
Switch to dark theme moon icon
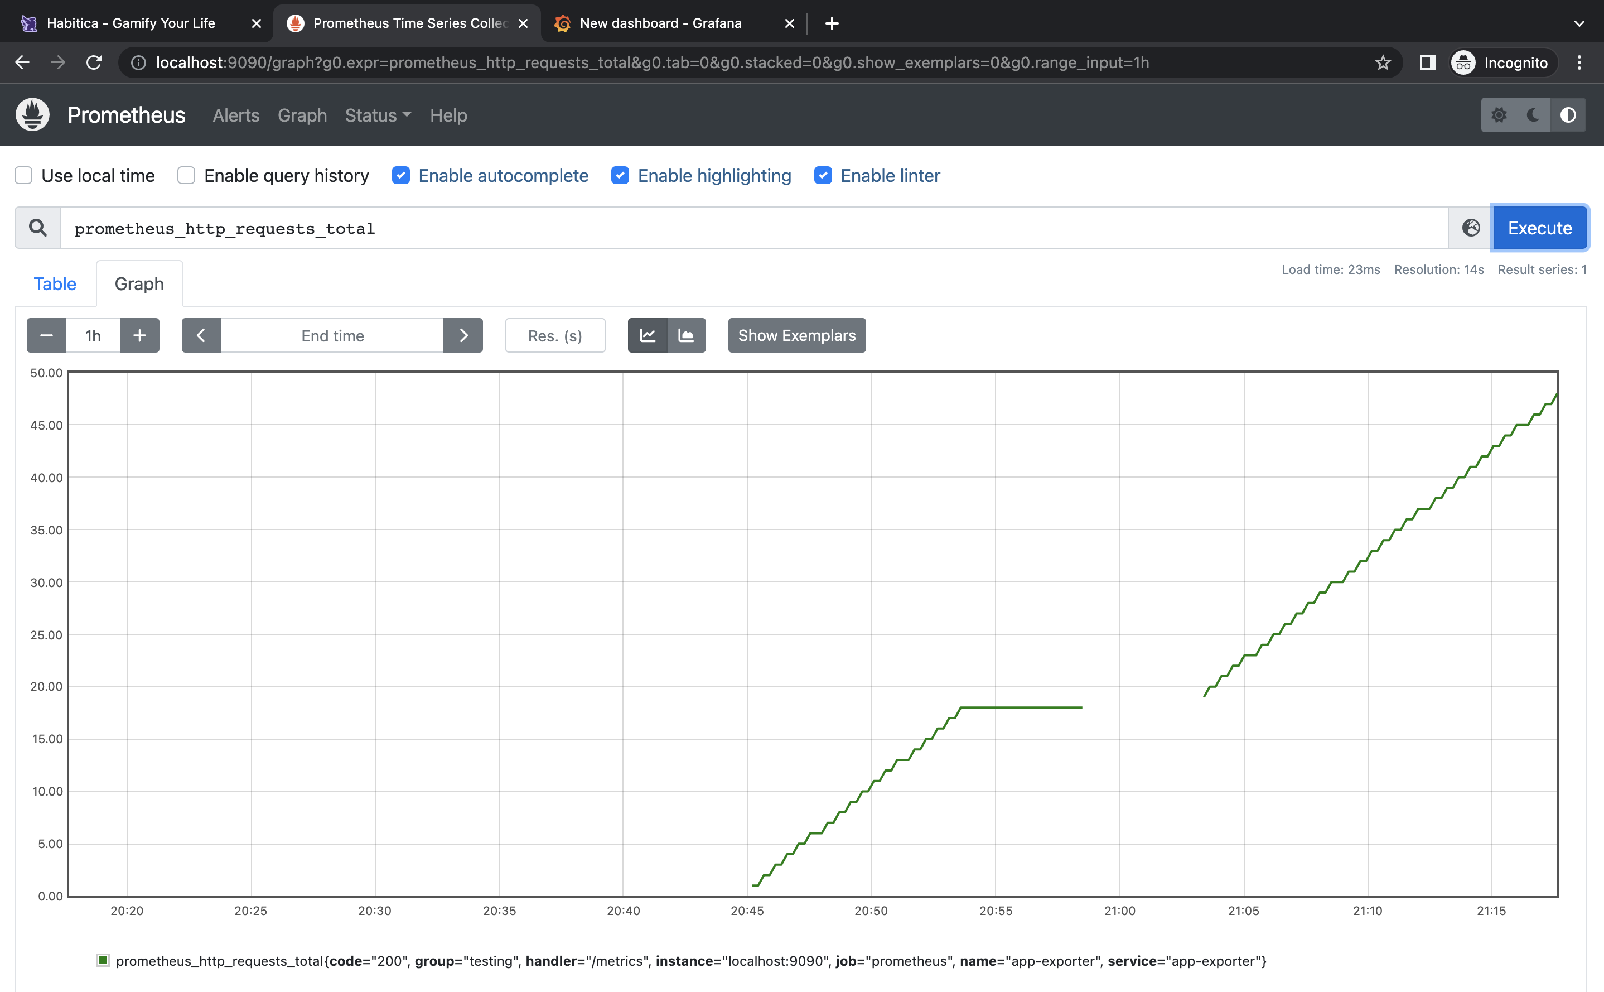coord(1533,115)
